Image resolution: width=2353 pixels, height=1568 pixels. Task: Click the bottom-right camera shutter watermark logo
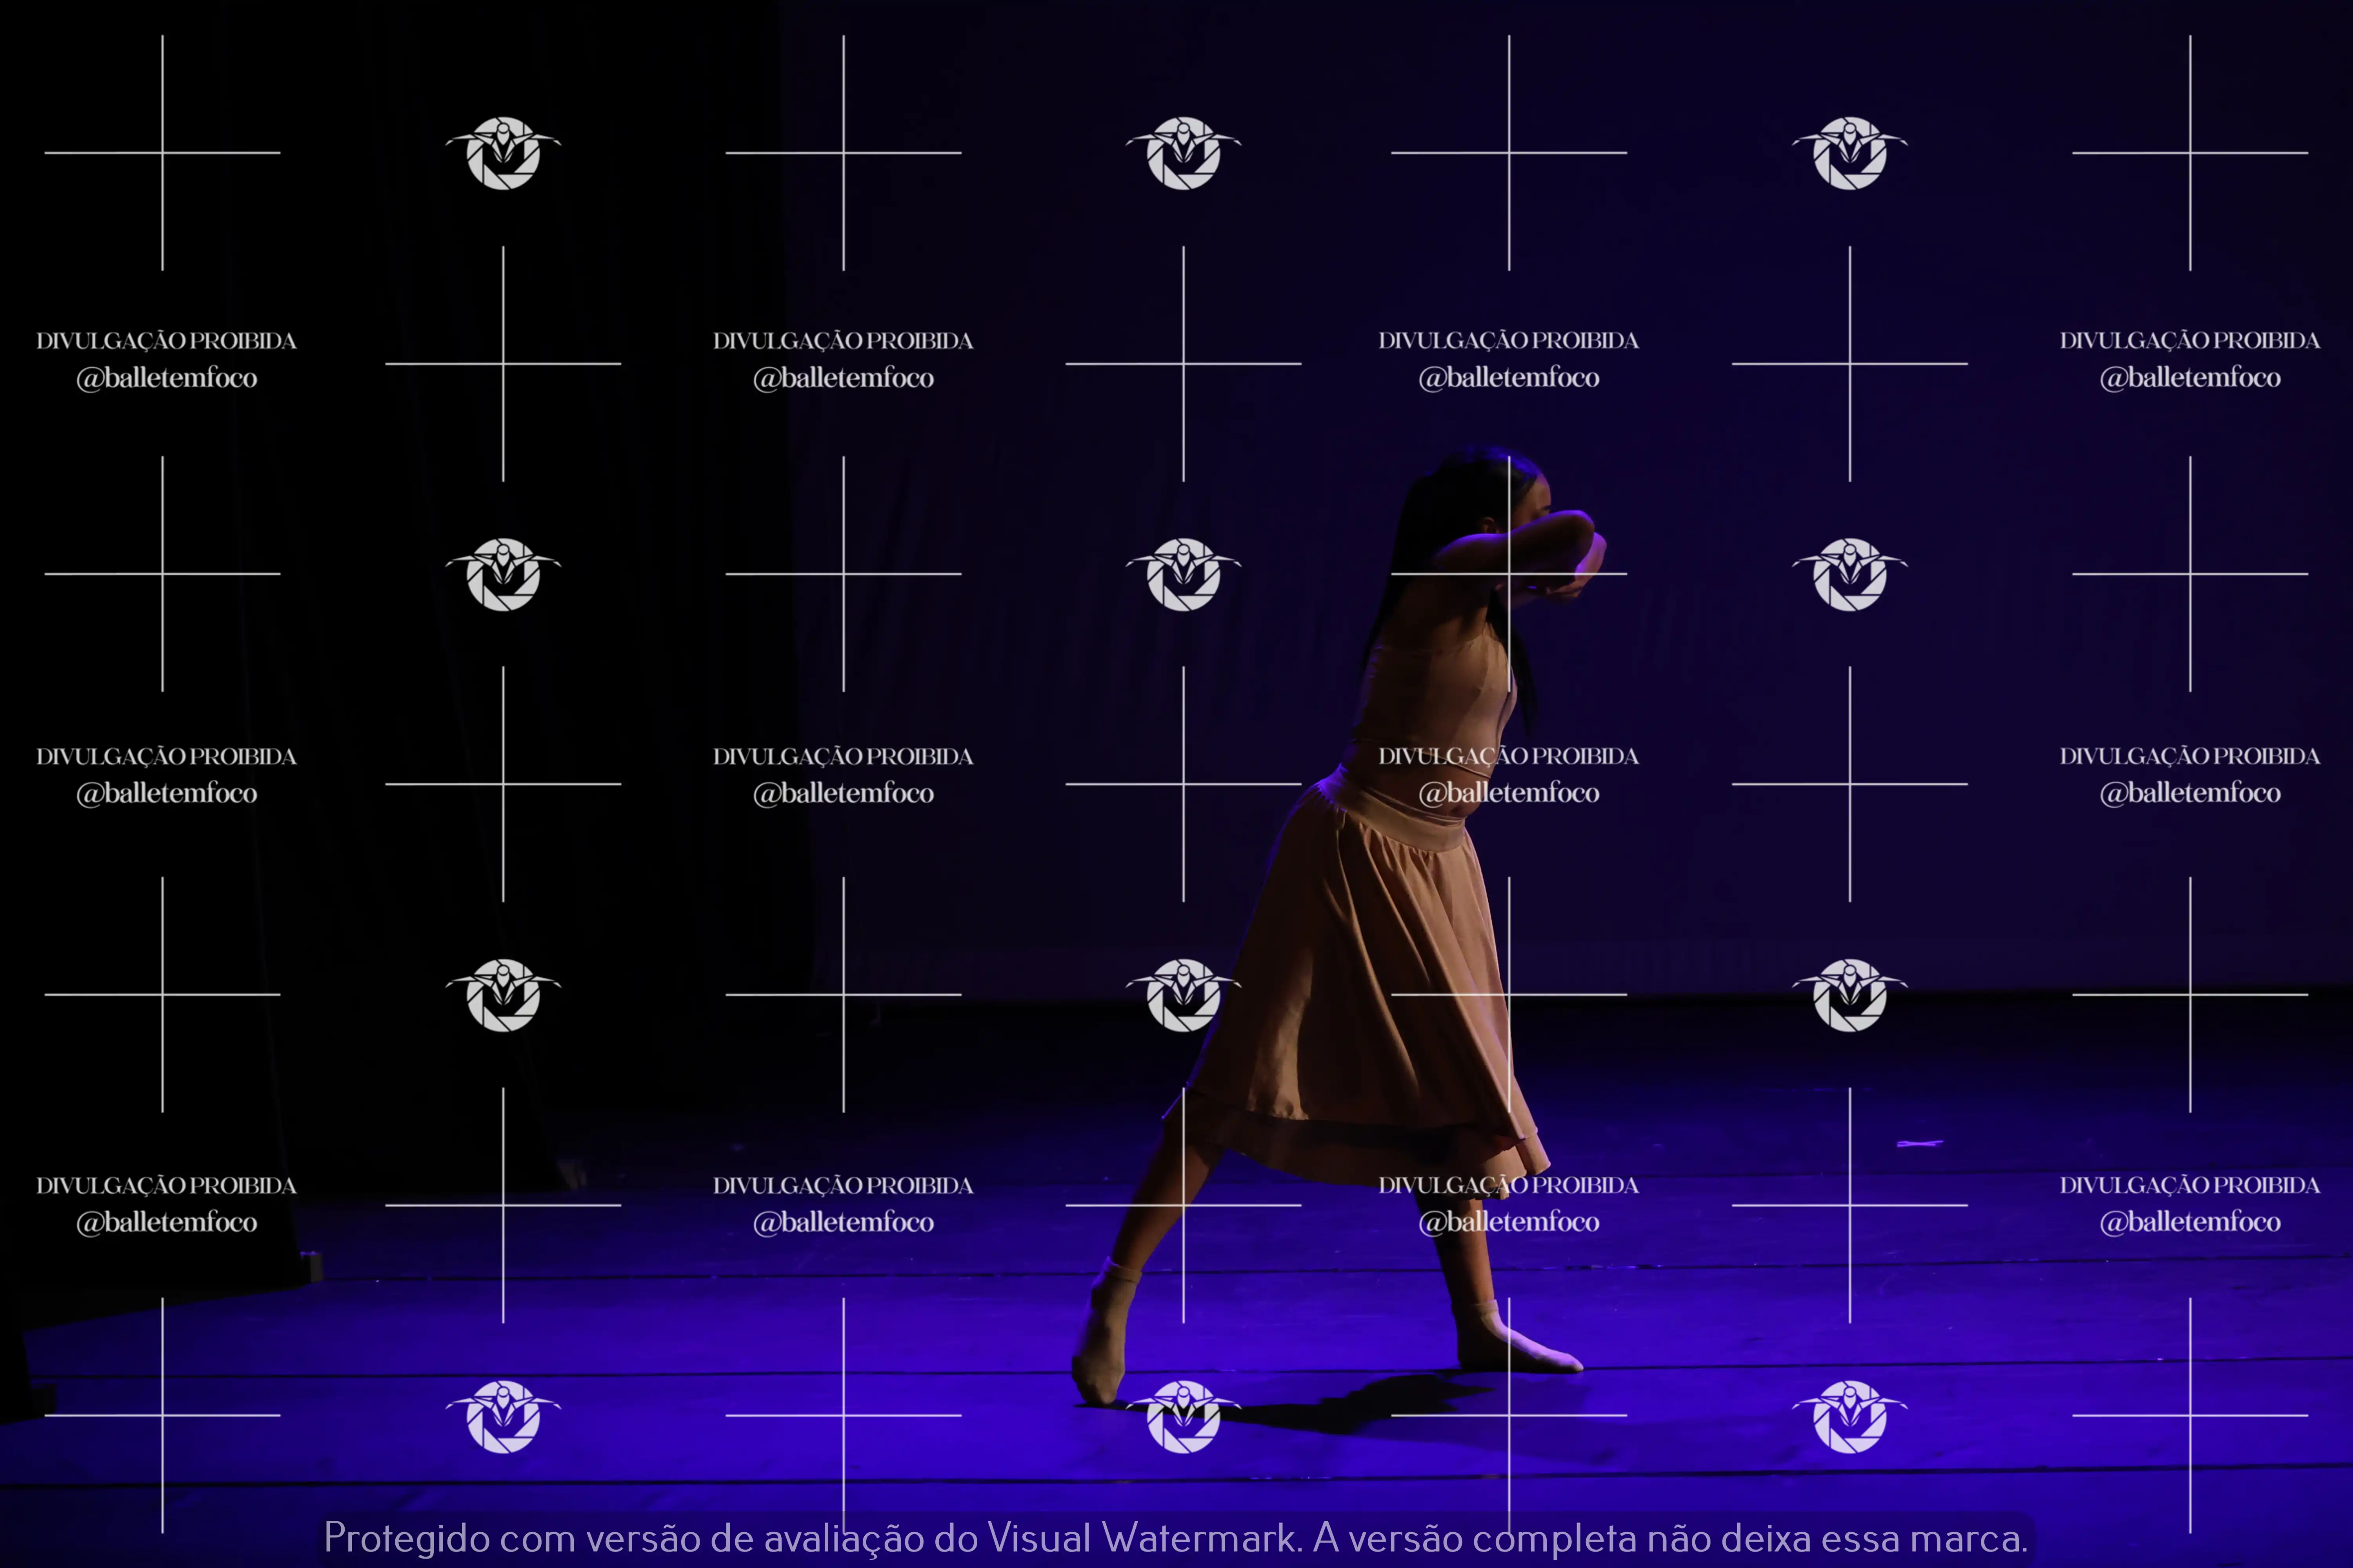[1850, 1416]
